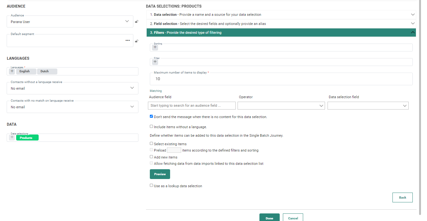Click the lock icon beside Default segment
427x221 pixels.
(x=137, y=41)
